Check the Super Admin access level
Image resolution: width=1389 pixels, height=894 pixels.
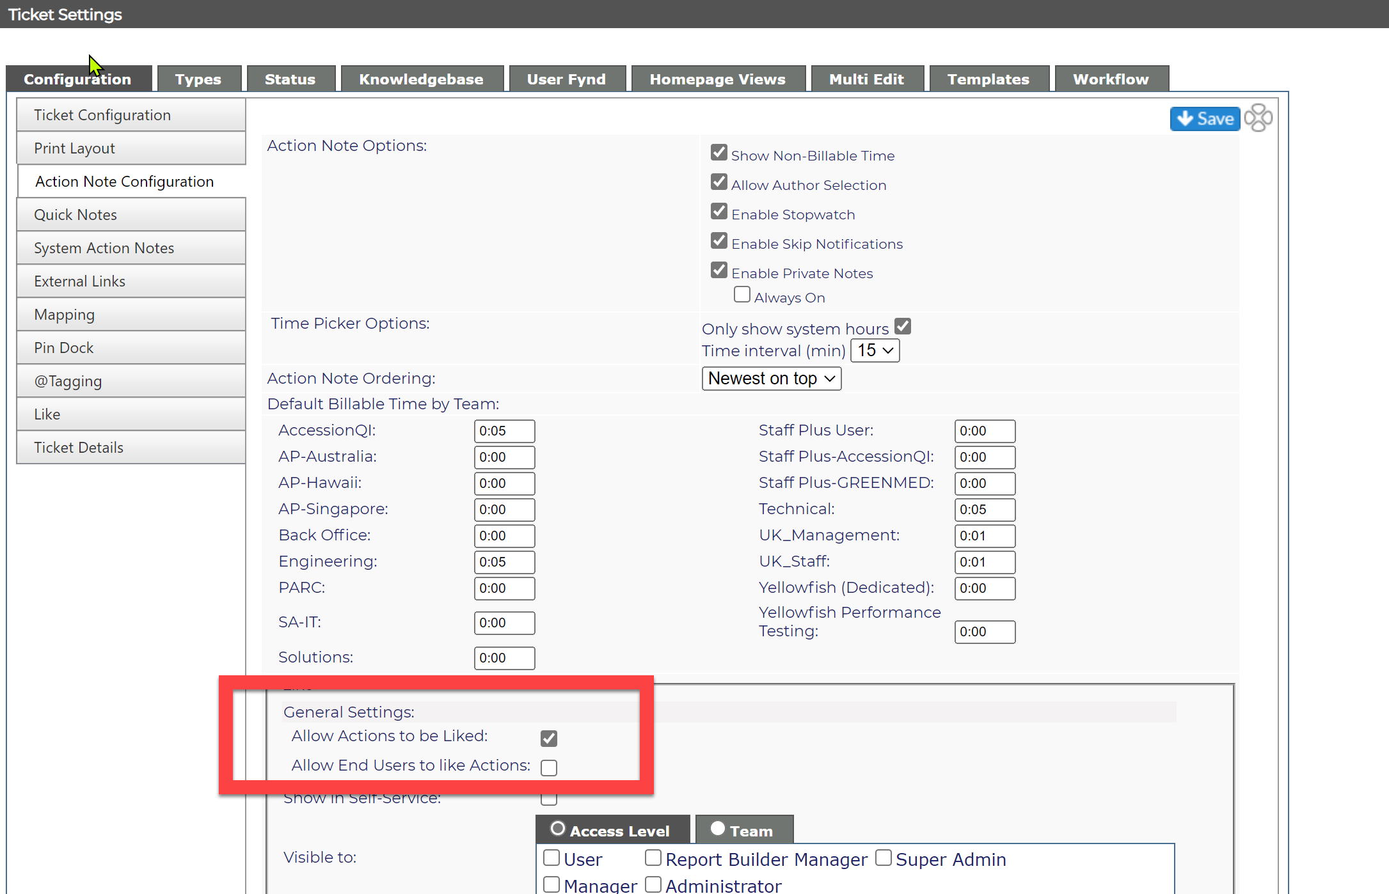(x=884, y=858)
